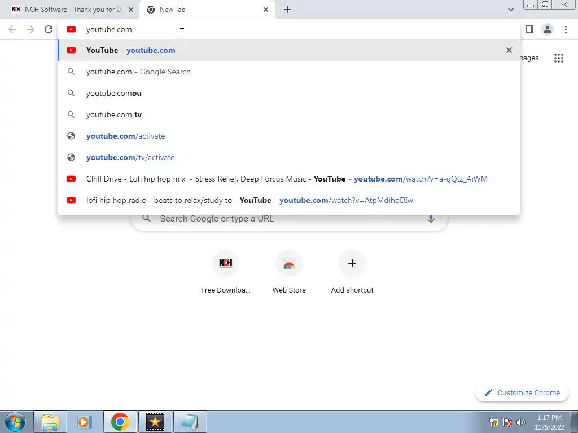Reload the page with the refresh icon
Image resolution: width=578 pixels, height=433 pixels.
(49, 29)
